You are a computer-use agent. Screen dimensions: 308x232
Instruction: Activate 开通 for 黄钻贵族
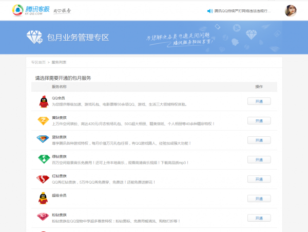259,121
